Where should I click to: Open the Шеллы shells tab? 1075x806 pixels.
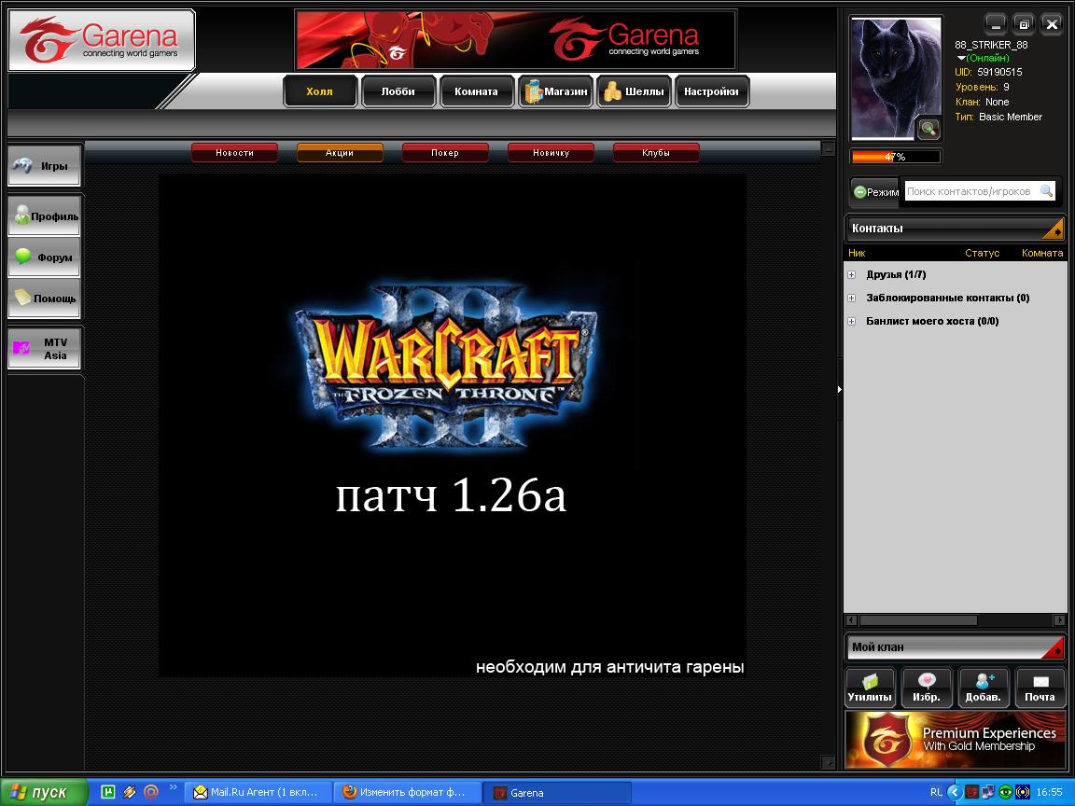pos(634,91)
